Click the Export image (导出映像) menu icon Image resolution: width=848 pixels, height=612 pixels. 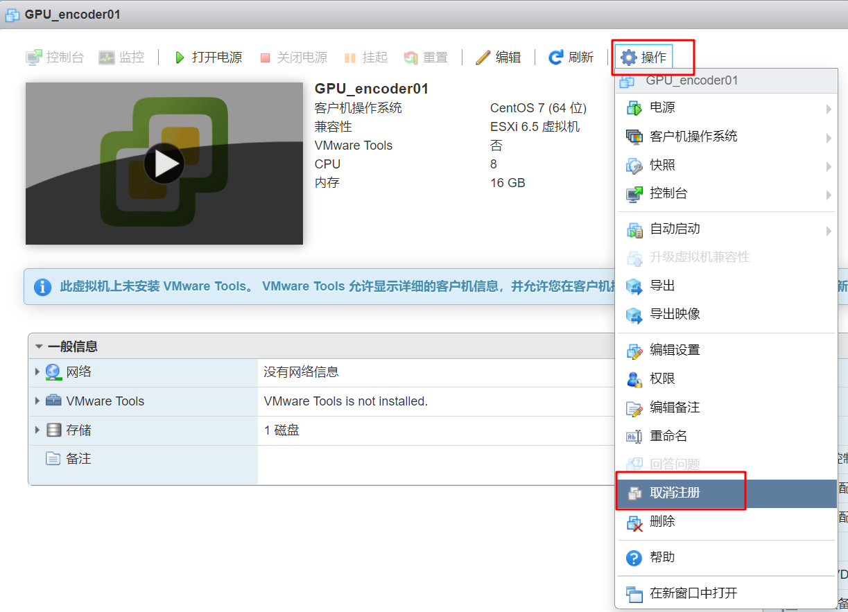pos(634,315)
